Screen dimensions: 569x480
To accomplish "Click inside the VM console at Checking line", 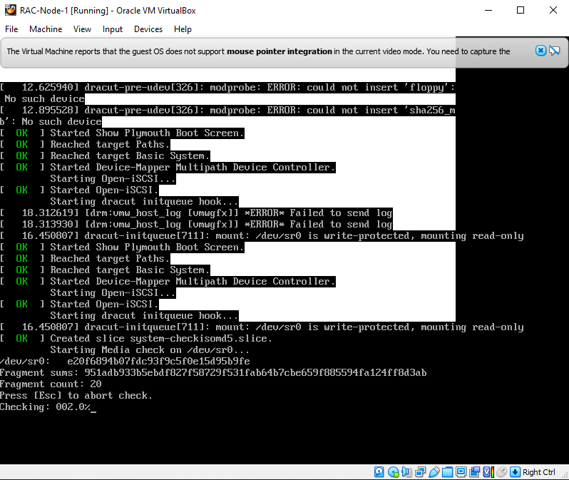I will [46, 407].
